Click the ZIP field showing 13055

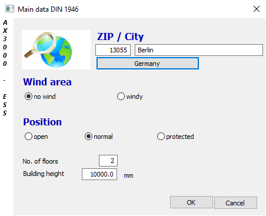pyautogui.click(x=113, y=50)
